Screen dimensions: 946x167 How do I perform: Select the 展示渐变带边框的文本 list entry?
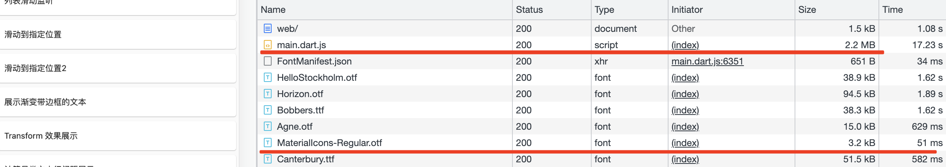(x=118, y=102)
